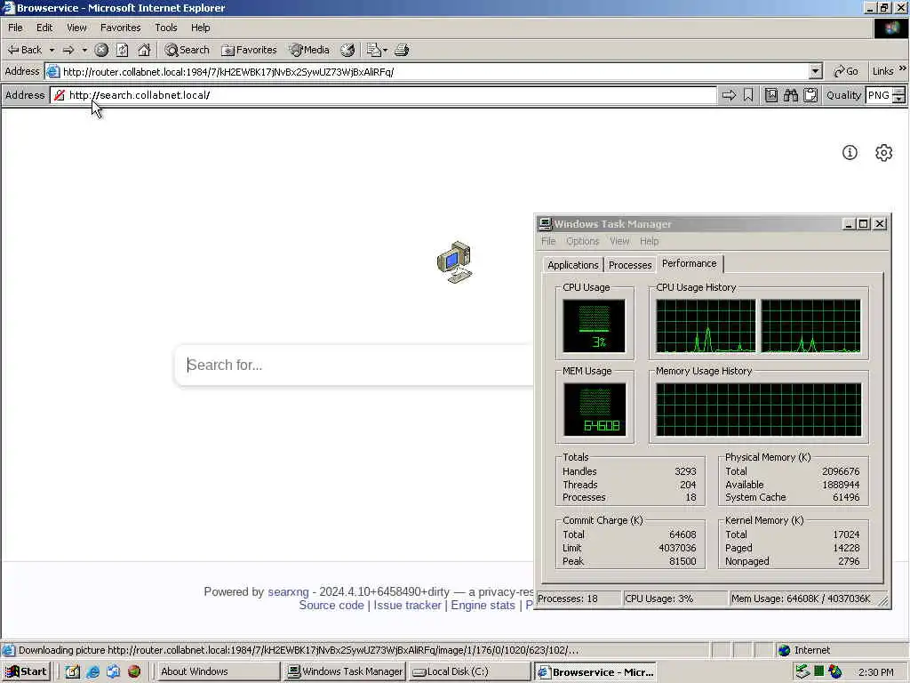Click the IE Home icon
Viewport: 910px width, 683px height.
point(144,50)
